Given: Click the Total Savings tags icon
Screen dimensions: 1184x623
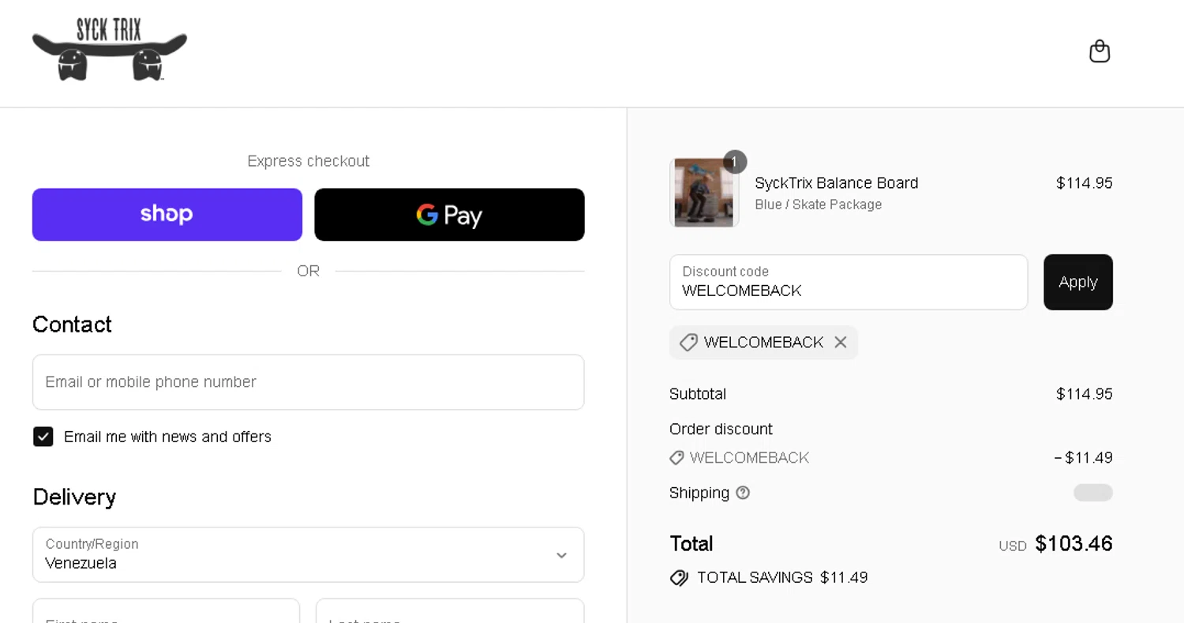Looking at the screenshot, I should [679, 578].
